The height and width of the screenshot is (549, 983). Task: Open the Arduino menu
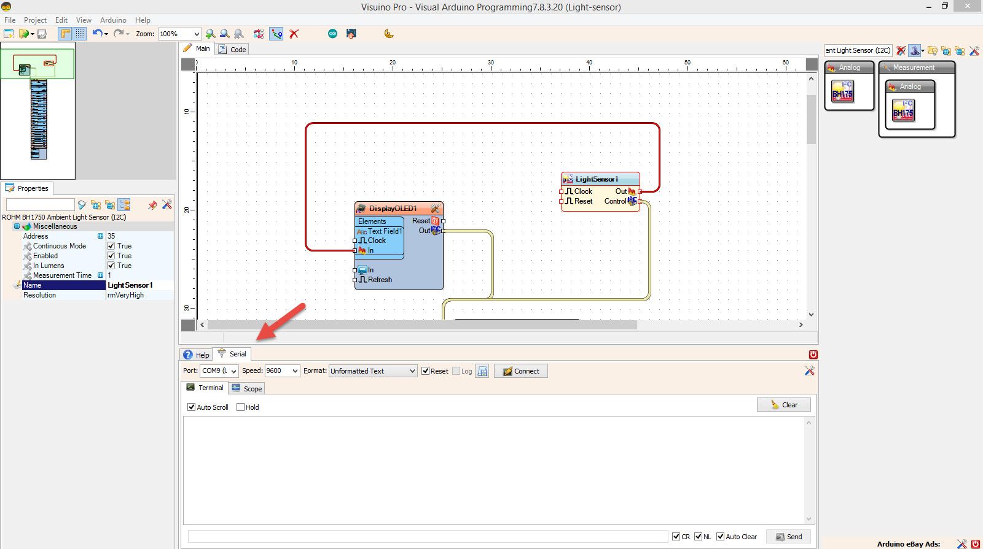coord(113,20)
